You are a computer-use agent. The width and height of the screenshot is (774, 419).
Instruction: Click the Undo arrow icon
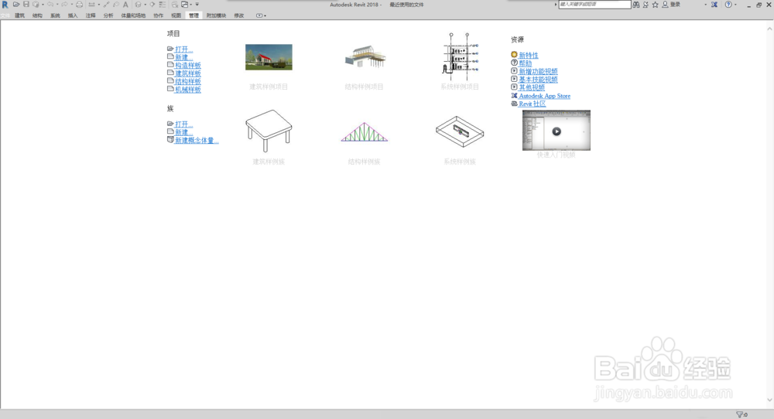(x=50, y=5)
